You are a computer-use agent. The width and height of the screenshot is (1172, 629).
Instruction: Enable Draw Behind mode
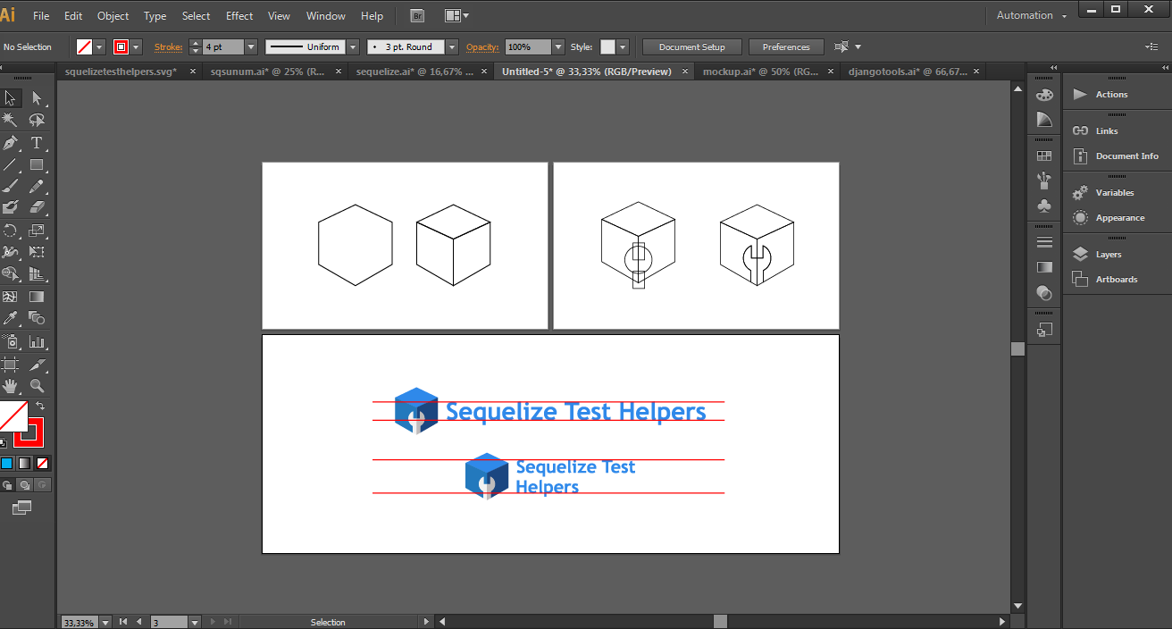tap(25, 485)
